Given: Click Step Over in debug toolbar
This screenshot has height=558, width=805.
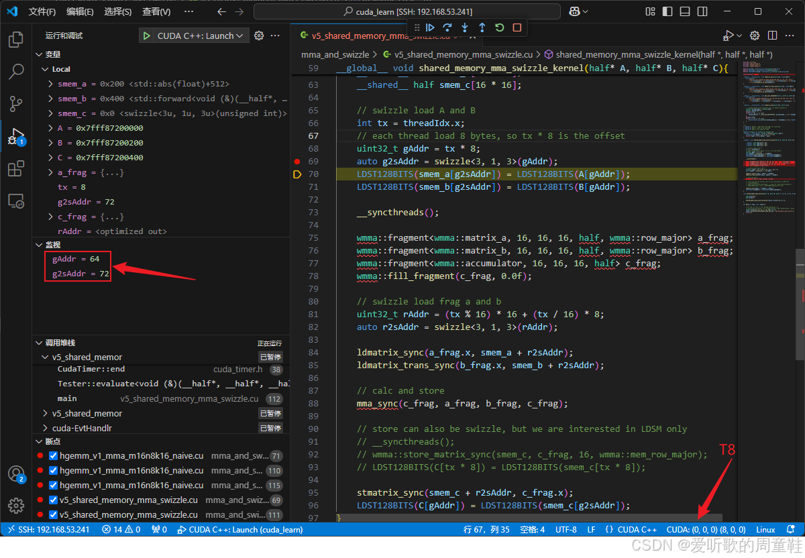Looking at the screenshot, I should (447, 27).
